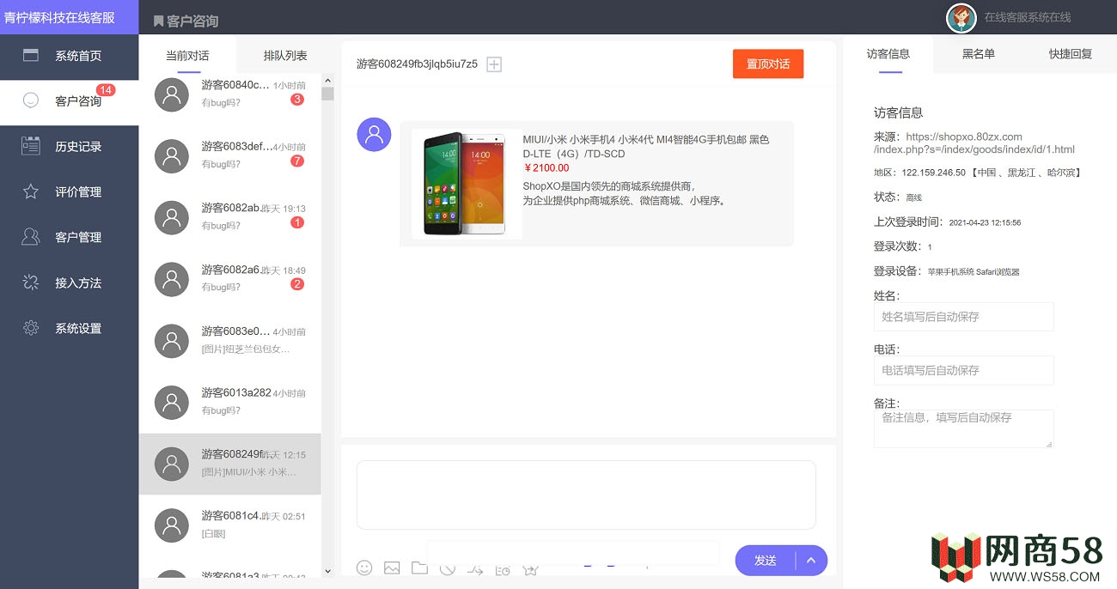1117x589 pixels.
Task: Click the 系统设置 gear icon
Action: tap(31, 328)
